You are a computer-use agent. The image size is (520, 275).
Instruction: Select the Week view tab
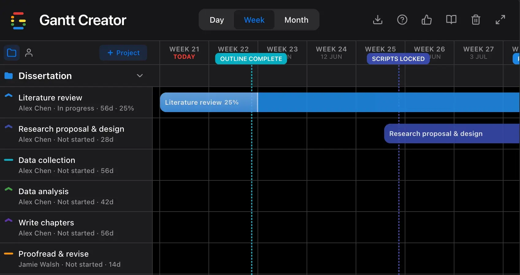(254, 20)
